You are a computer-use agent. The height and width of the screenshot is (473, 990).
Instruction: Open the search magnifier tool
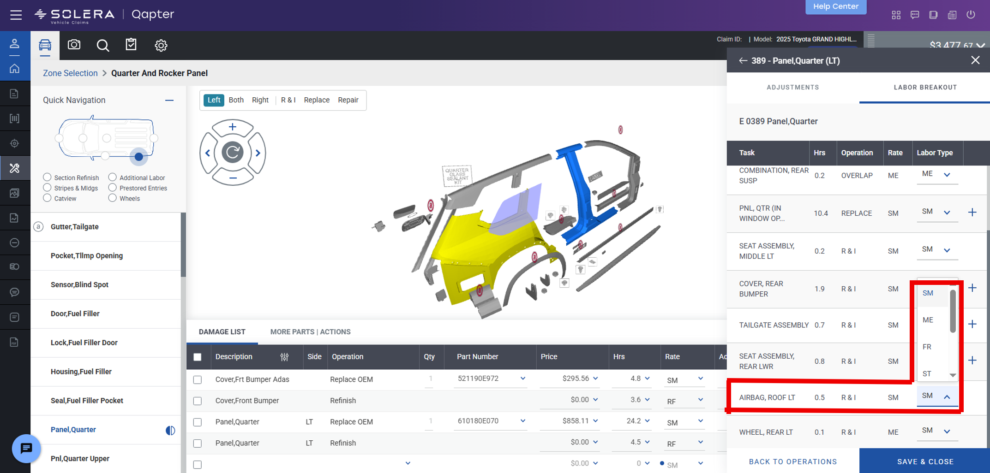pos(102,45)
